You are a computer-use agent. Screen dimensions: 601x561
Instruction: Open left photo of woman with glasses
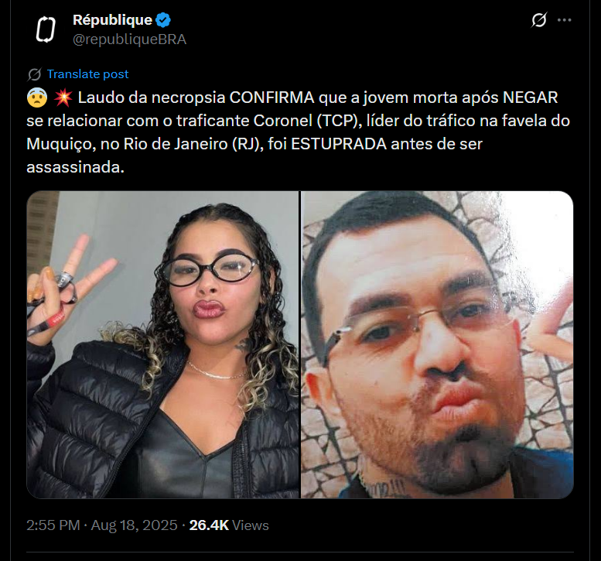pyautogui.click(x=162, y=345)
